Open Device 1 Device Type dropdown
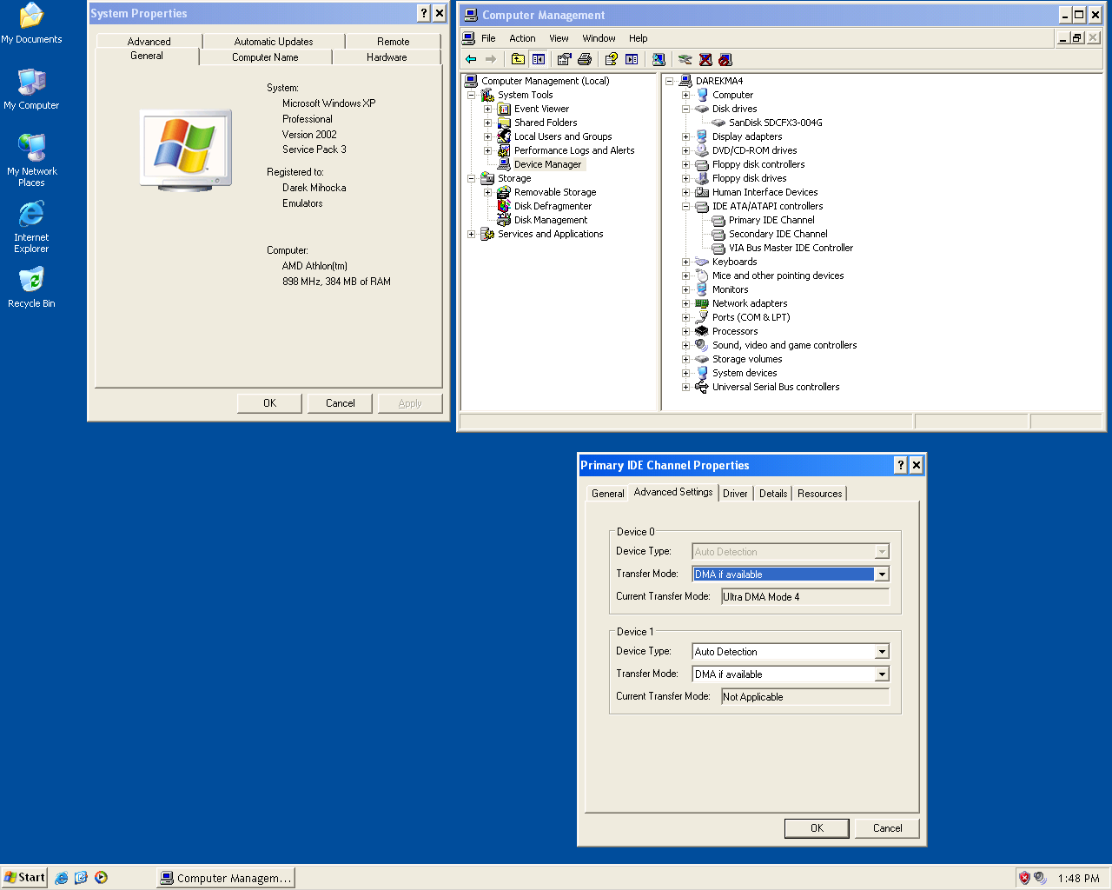The width and height of the screenshot is (1112, 890). pos(882,652)
